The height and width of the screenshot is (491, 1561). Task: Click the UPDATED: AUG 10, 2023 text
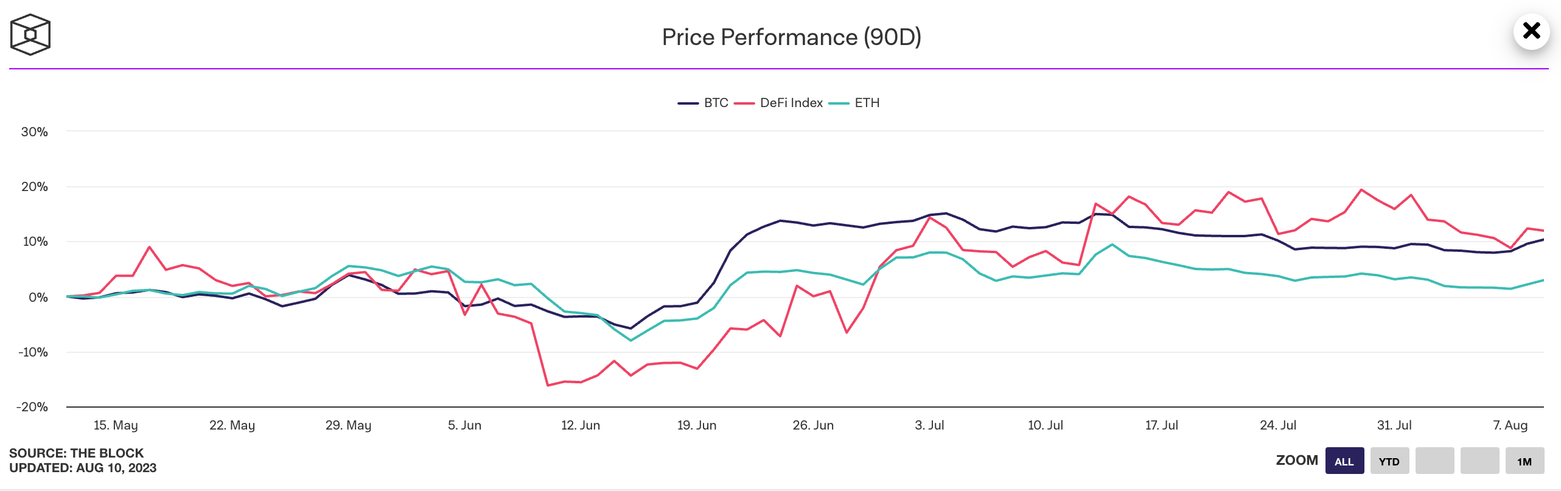tap(83, 468)
